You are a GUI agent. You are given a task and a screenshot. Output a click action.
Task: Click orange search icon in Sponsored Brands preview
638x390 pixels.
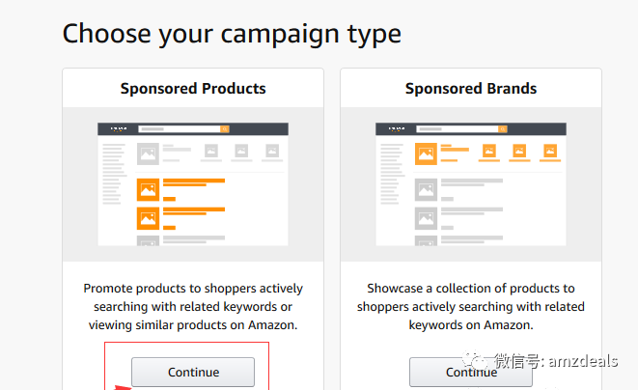click(503, 128)
